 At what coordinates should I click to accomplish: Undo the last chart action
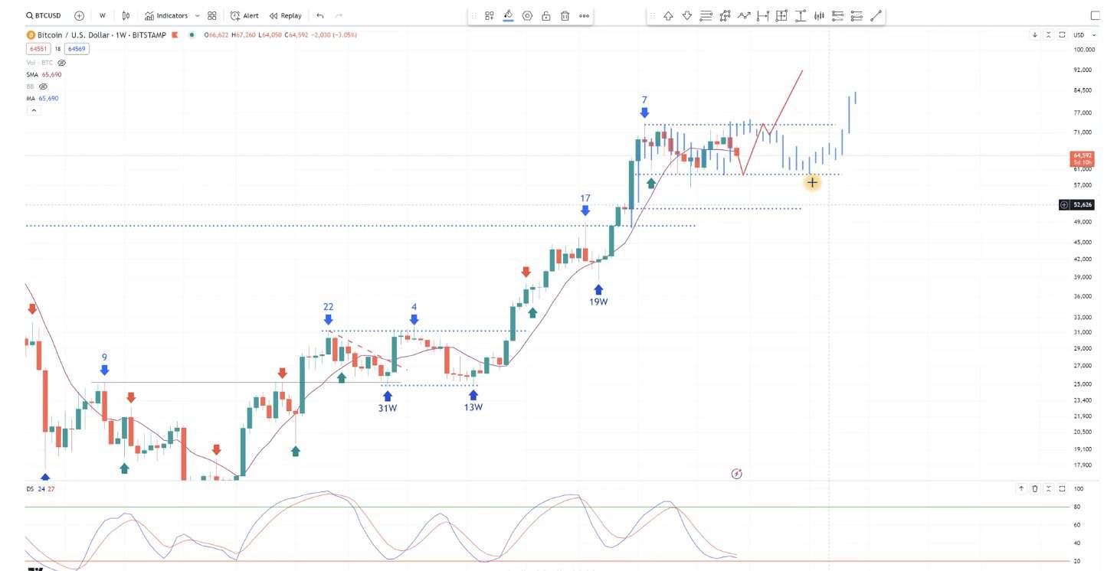[320, 15]
